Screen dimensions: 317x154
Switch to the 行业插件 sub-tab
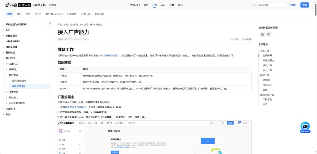72,14
